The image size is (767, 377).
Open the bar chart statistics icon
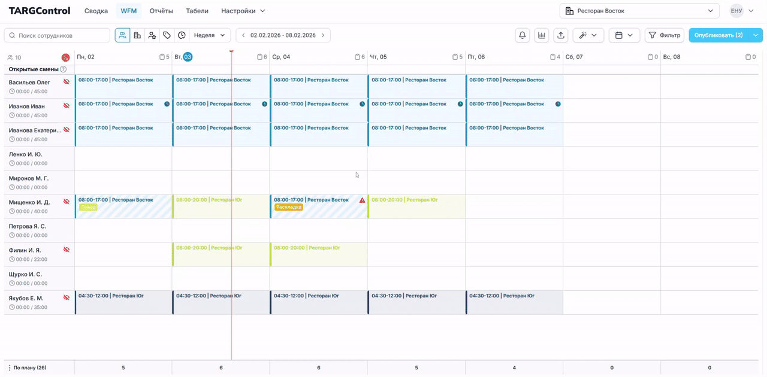[542, 35]
